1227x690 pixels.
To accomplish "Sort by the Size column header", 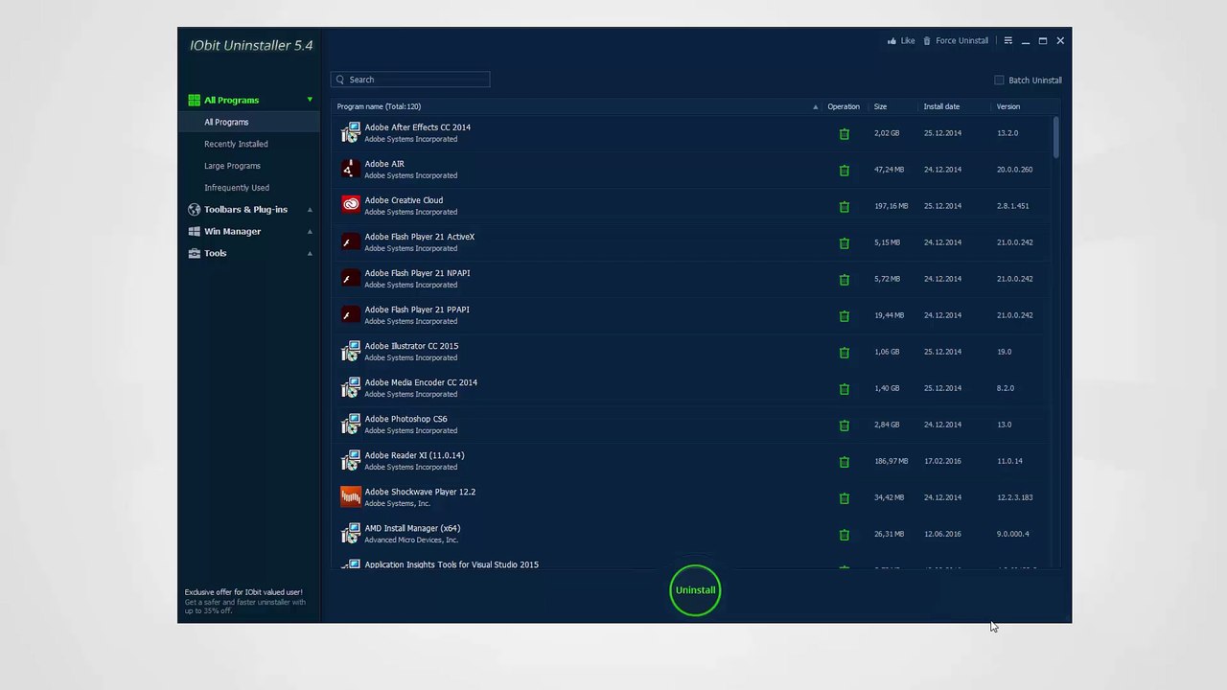I will [x=880, y=106].
